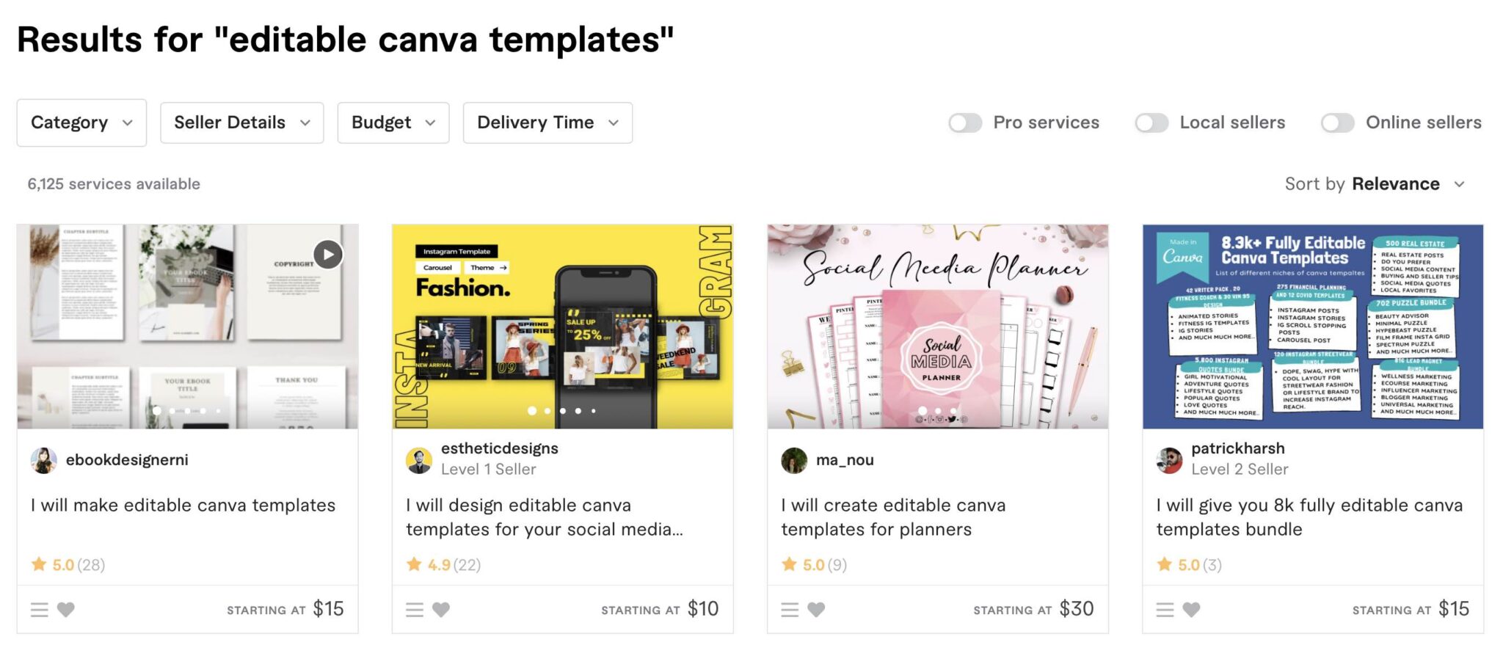Favorite the ebookdesignerni gig with heart icon
This screenshot has width=1503, height=645.
click(66, 609)
